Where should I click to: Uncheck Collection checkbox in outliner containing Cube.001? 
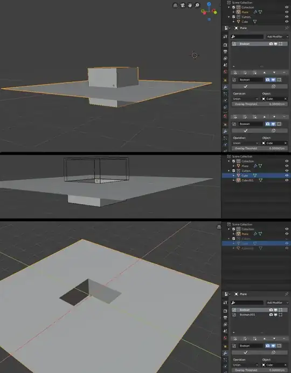(233, 161)
